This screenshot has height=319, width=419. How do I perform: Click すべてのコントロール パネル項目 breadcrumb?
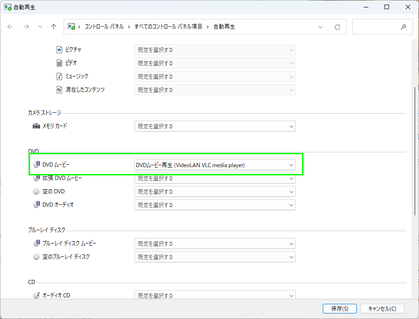point(168,27)
